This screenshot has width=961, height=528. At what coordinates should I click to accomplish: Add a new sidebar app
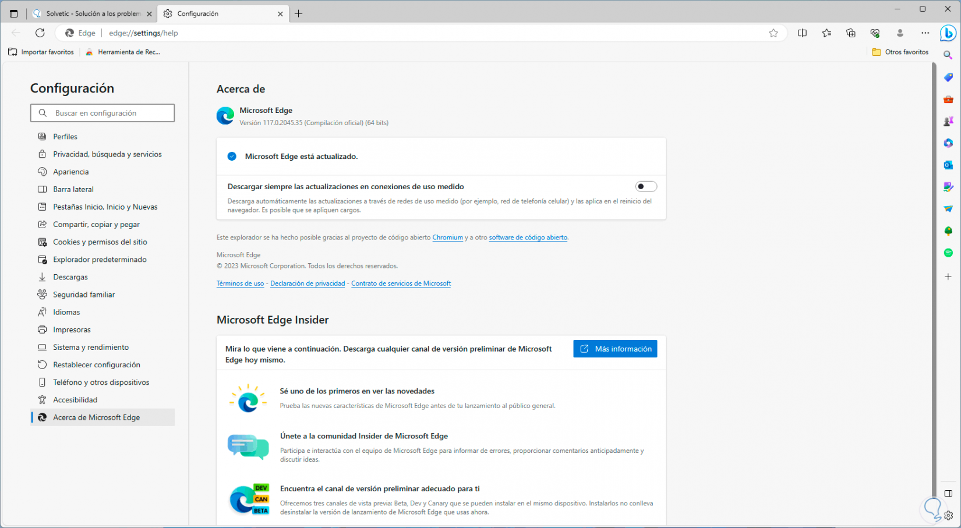coord(948,277)
